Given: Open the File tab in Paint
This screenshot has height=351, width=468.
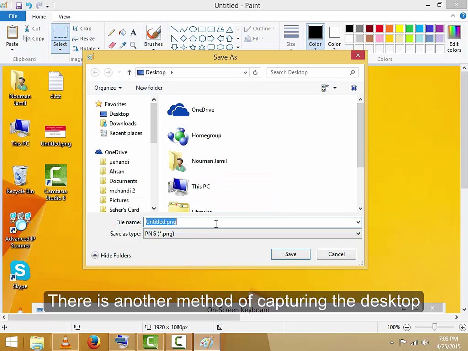Looking at the screenshot, I should pyautogui.click(x=13, y=16).
